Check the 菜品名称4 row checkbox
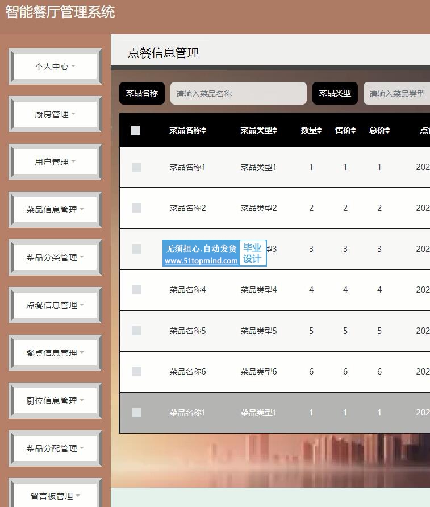Screen dimensions: 430x507 click(136, 290)
